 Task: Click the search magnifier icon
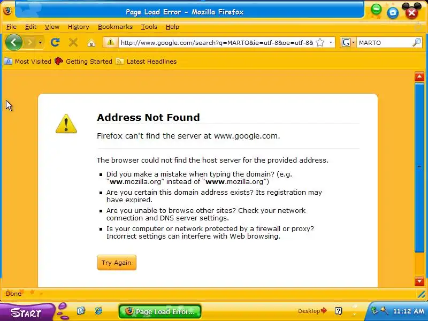pyautogui.click(x=417, y=42)
